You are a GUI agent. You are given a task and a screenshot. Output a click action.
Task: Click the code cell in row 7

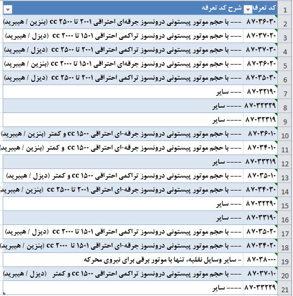[x=260, y=91]
